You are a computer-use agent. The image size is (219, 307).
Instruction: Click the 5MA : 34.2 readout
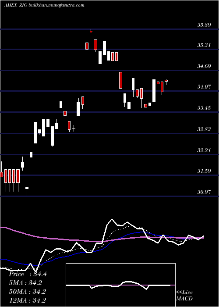click(25, 283)
